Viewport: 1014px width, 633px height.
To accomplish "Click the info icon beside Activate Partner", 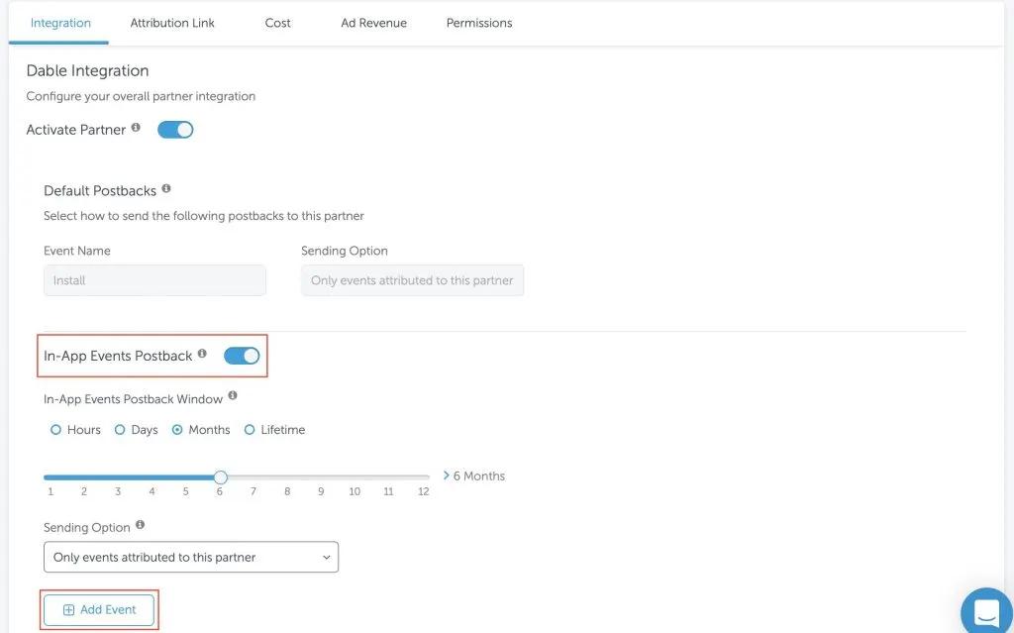I will point(136,128).
